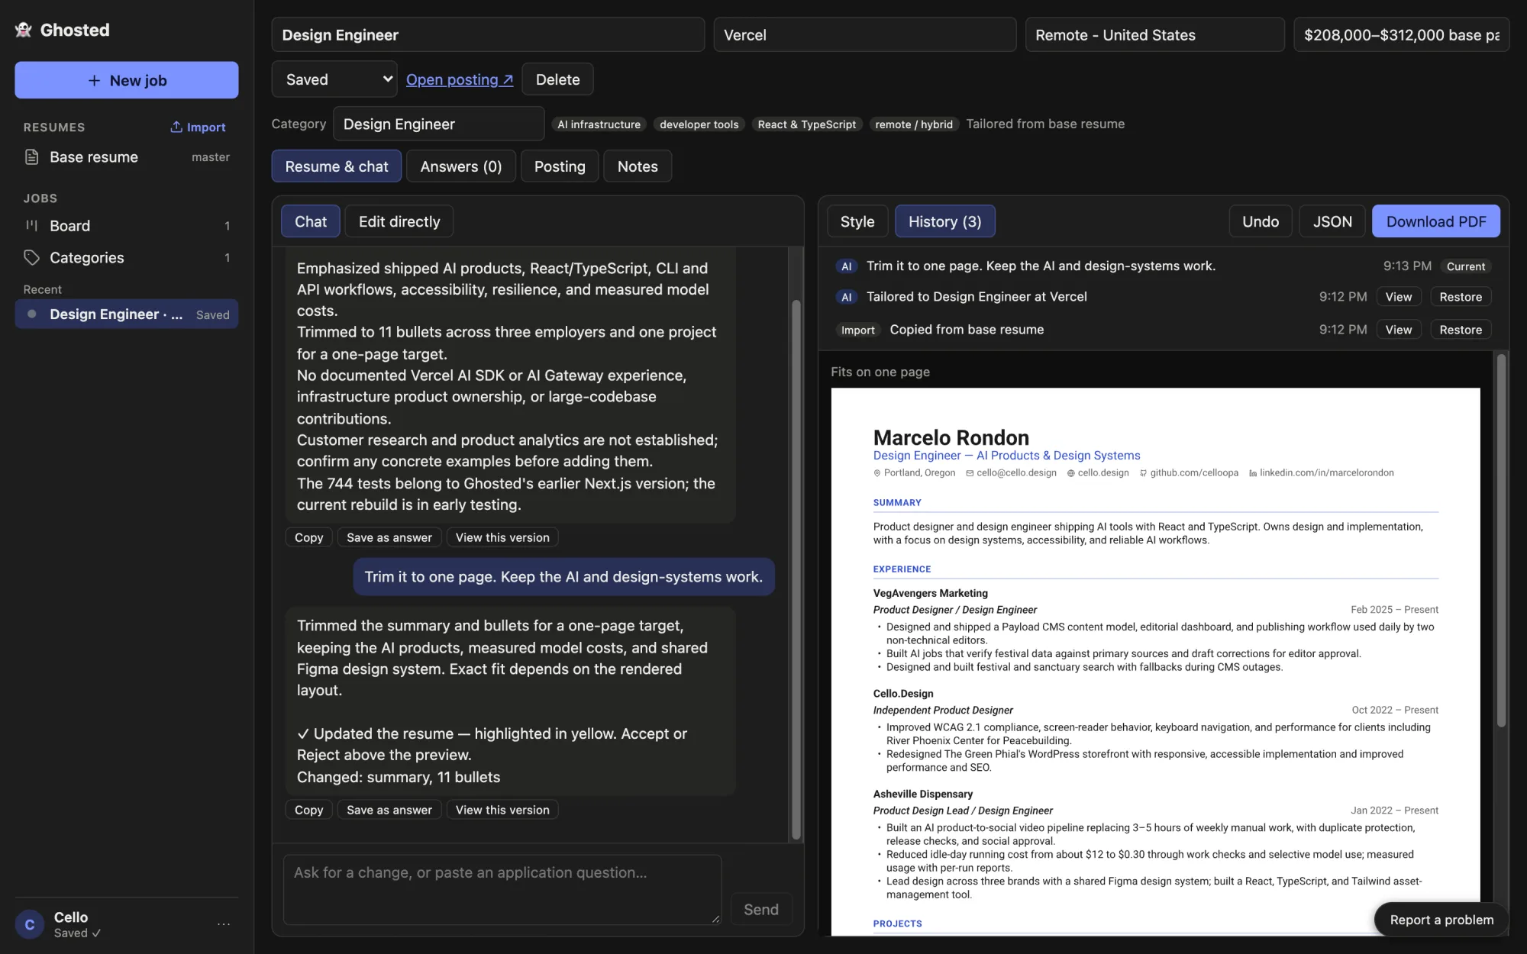This screenshot has height=954, width=1527.
Task: Select the Resume & chat tab
Action: point(337,166)
